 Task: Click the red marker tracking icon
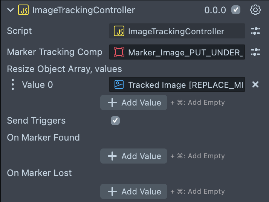click(119, 52)
